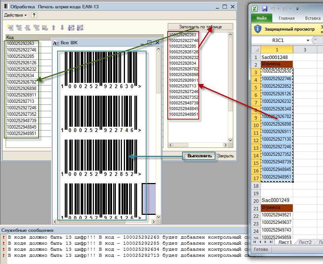Click Excel column header 3
323x264 pixels.
305,50
